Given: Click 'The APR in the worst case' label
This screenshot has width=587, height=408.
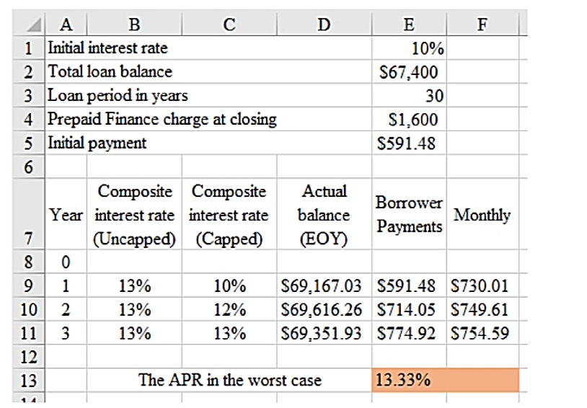Looking at the screenshot, I should (x=230, y=380).
